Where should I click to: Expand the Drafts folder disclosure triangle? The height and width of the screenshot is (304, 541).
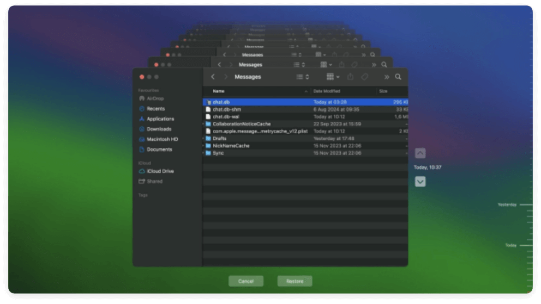tap(203, 139)
